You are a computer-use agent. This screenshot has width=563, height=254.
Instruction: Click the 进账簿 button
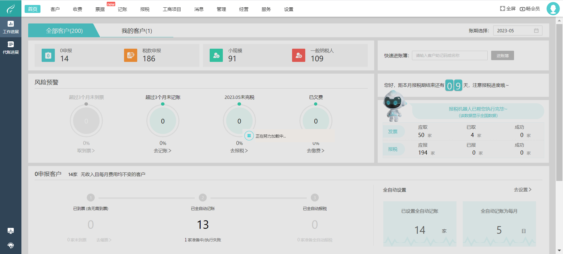[502, 55]
